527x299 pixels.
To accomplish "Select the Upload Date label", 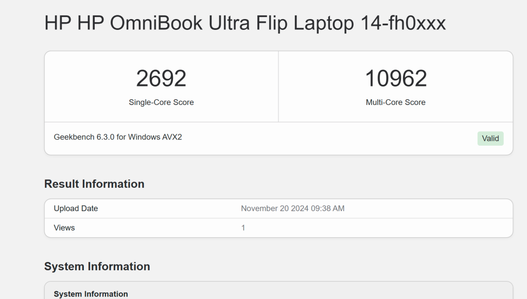I will pos(76,208).
